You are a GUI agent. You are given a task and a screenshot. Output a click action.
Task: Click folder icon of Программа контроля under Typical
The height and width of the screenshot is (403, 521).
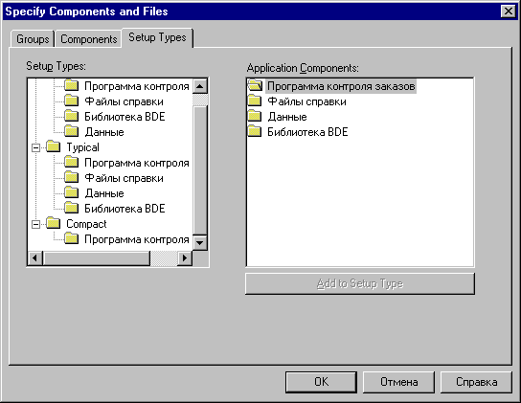click(72, 162)
